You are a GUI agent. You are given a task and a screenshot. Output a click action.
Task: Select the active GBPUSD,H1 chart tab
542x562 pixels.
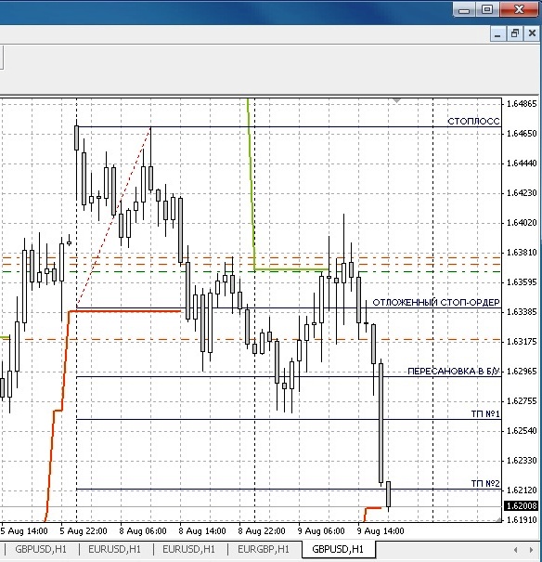(338, 549)
